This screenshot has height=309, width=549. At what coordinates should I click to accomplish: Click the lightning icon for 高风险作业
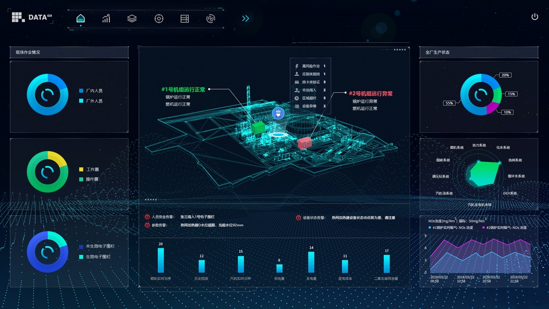[x=296, y=66]
